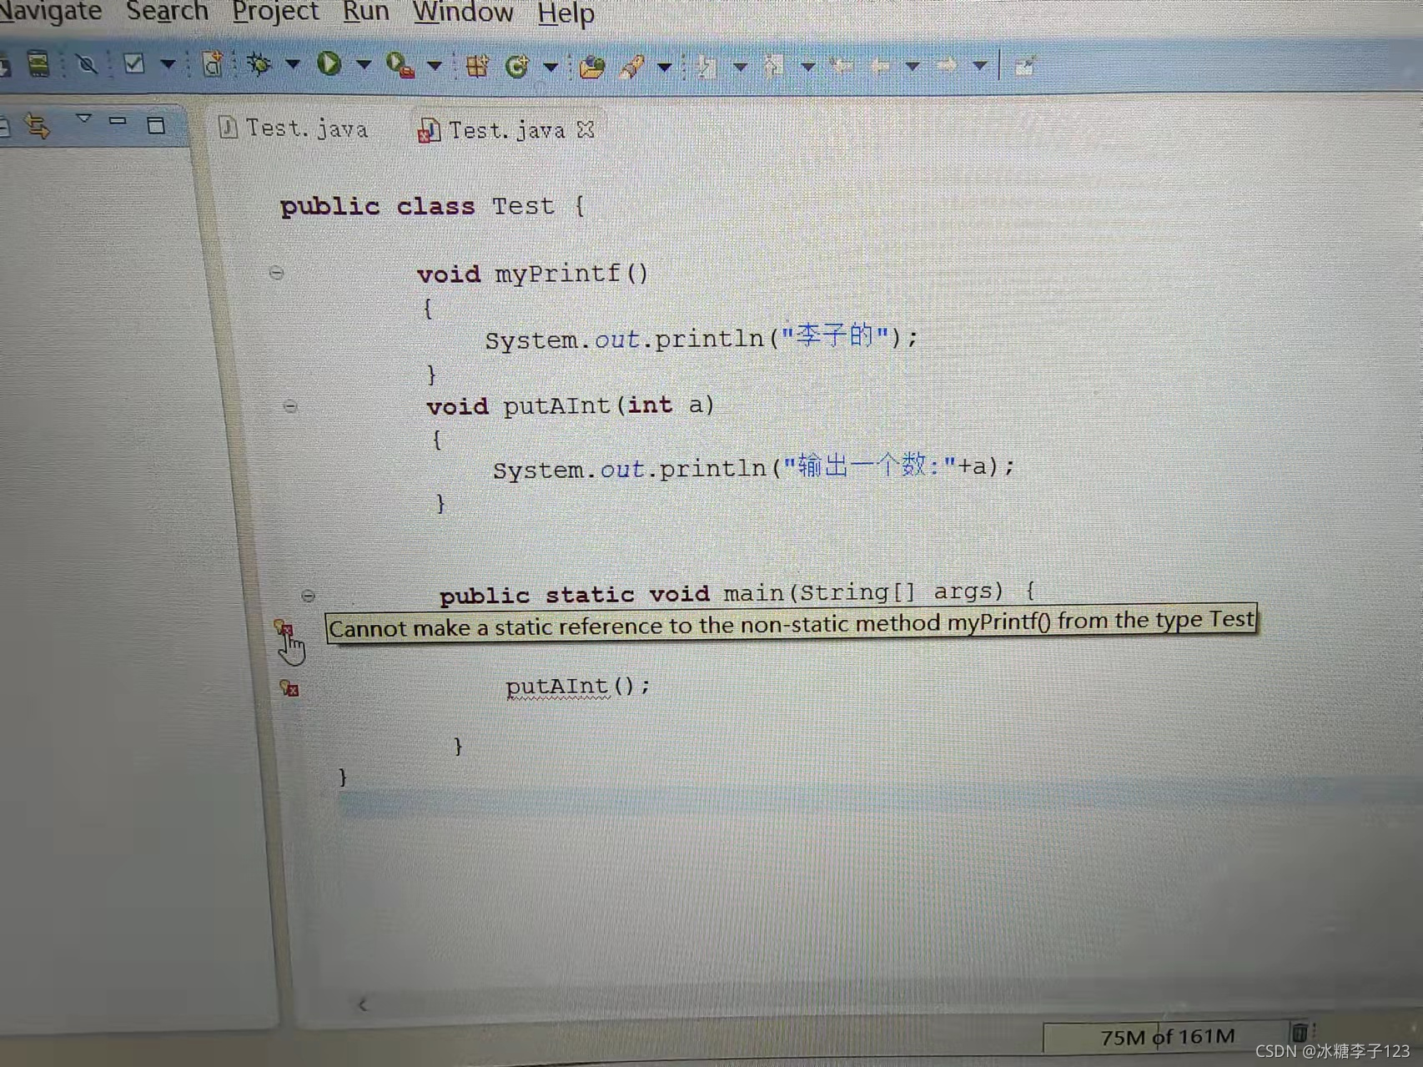This screenshot has width=1423, height=1067.
Task: Open the Navigate menu
Action: pyautogui.click(x=50, y=11)
